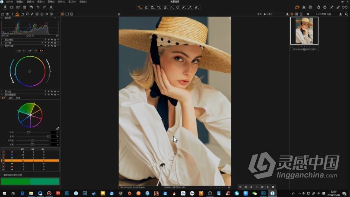This screenshot has height=197, width=350.
Task: Select the Crop tool in cursor toolbar
Action: click(159, 7)
